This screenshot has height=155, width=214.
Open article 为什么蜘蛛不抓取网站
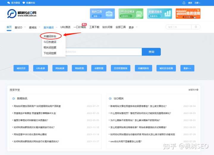pyautogui.click(x=135, y=120)
